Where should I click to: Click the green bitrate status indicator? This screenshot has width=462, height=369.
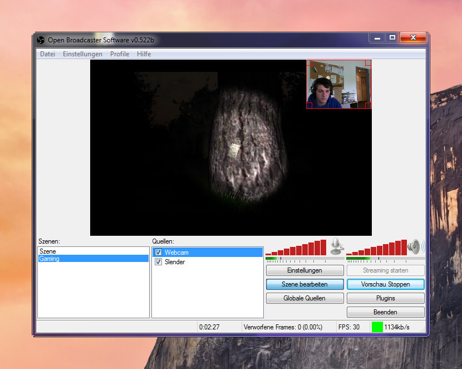(377, 327)
